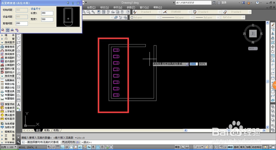The height and width of the screenshot is (150, 276).
Task: Open the dimension style icon
Action: [x=165, y=12]
